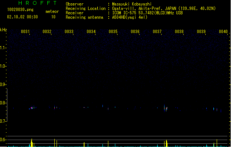
Task: Click the strong echo after 0037
Action: point(166,109)
